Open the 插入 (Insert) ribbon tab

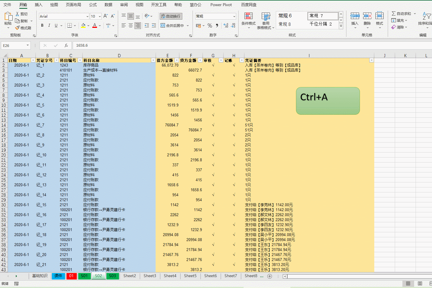click(38, 5)
